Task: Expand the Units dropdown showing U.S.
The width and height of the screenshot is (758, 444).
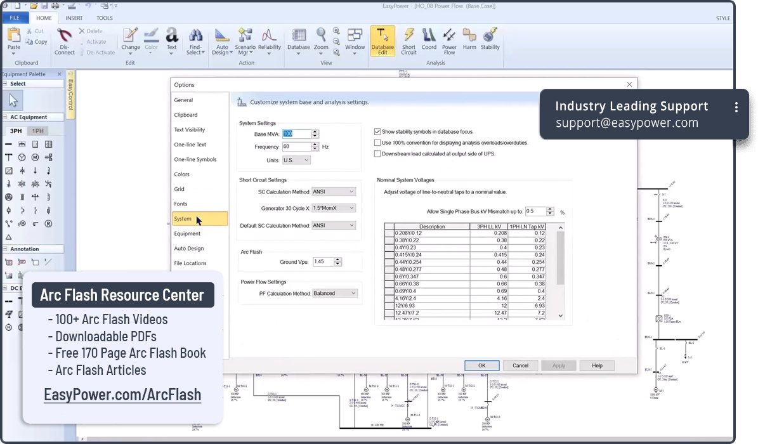Action: click(296, 160)
